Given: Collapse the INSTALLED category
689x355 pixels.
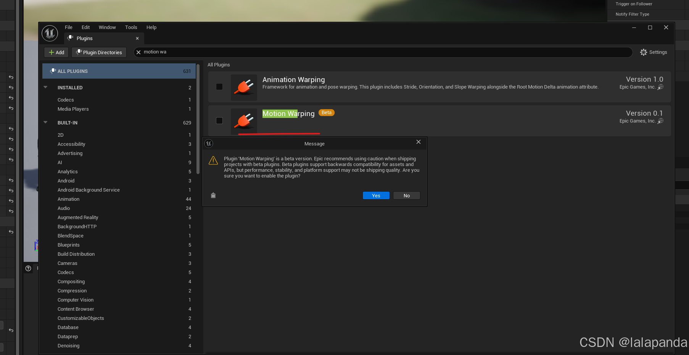Looking at the screenshot, I should click(46, 87).
